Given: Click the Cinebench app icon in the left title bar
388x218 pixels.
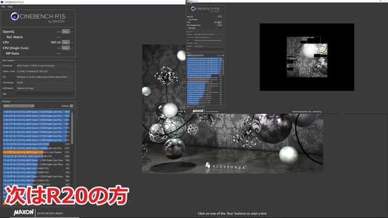Looking at the screenshot, I should click(x=2, y=2).
